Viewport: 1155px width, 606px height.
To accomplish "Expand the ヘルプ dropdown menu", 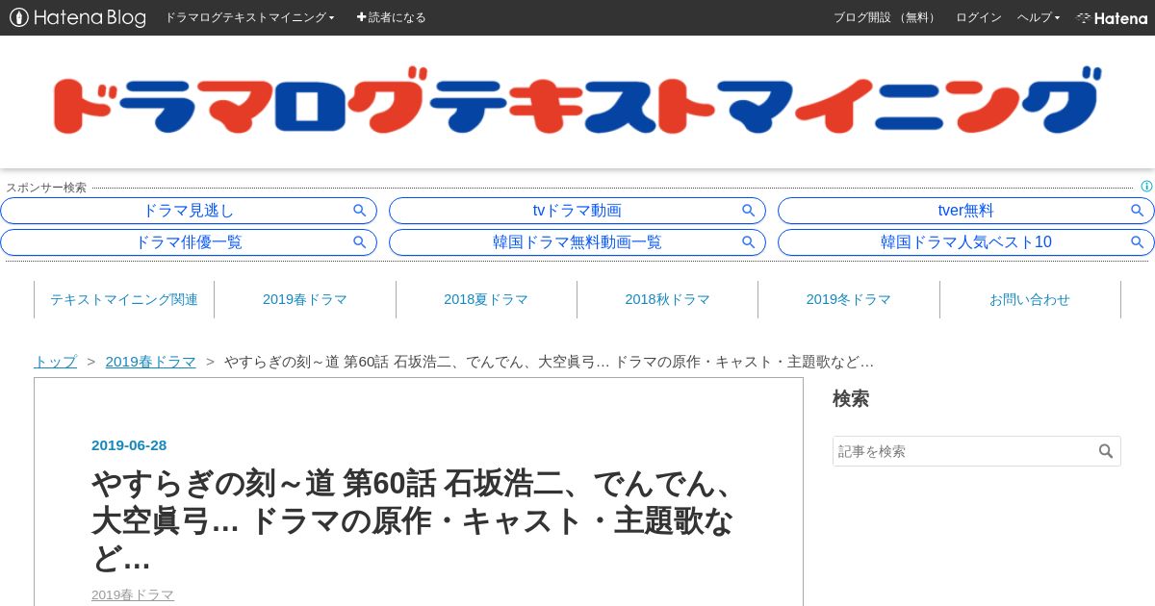I will (x=1039, y=17).
